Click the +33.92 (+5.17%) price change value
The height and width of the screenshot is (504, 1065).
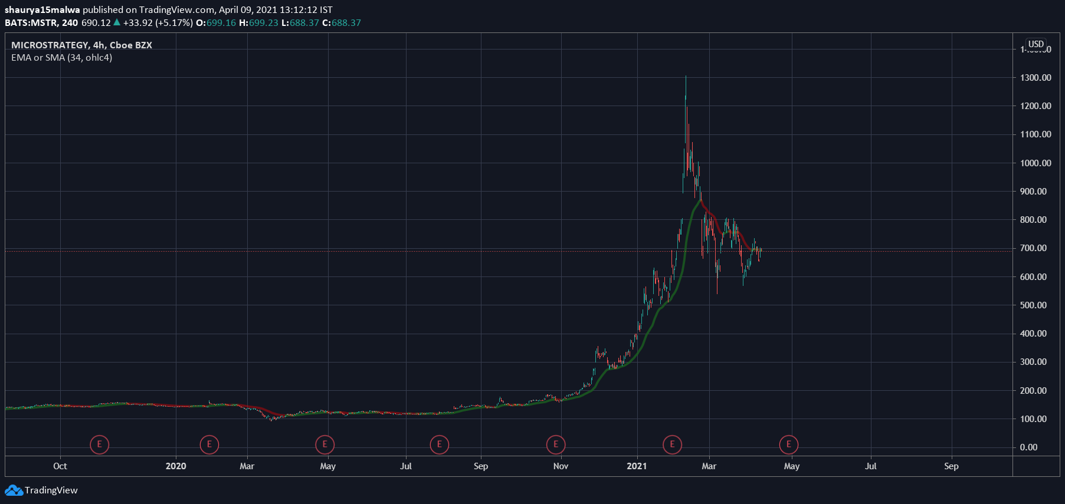[x=158, y=23]
